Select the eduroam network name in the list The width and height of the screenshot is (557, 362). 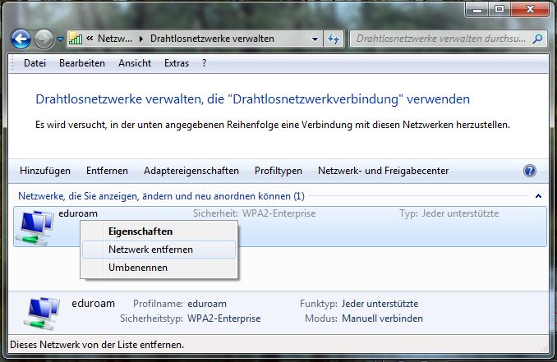coord(78,213)
